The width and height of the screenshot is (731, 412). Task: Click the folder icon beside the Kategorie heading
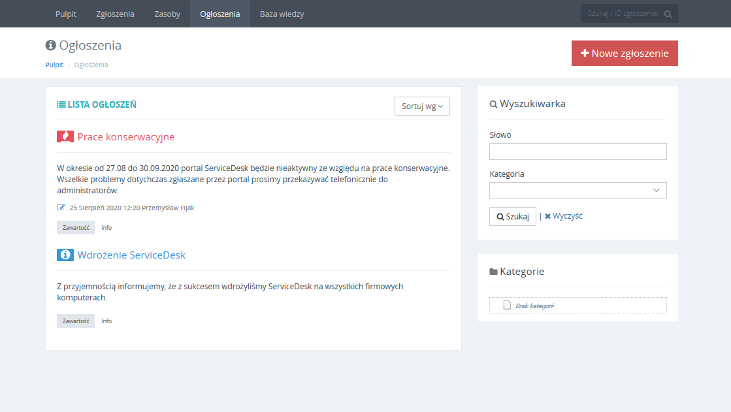(493, 271)
